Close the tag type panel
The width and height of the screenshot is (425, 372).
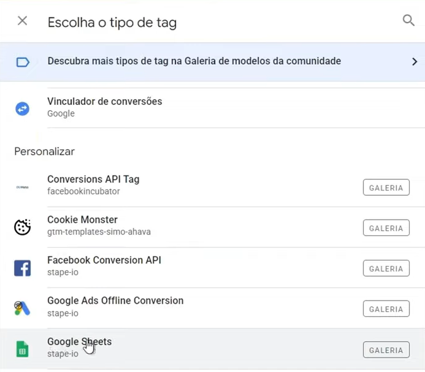coord(22,21)
